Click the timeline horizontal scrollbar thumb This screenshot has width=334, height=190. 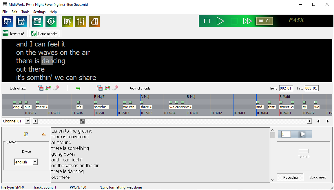[x=83, y=121]
